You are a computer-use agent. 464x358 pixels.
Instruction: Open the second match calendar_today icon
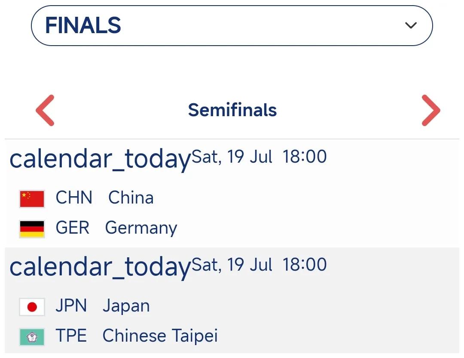click(x=100, y=266)
